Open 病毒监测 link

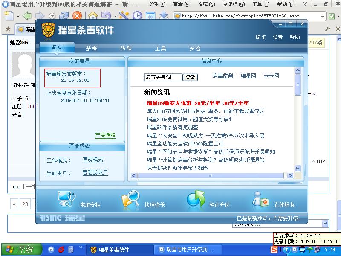(223, 76)
